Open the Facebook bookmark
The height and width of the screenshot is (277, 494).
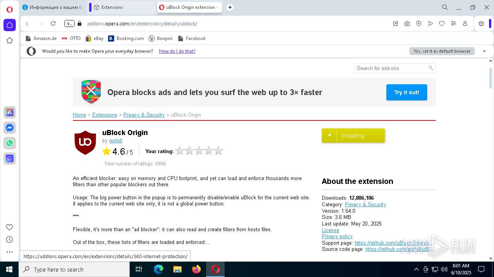(x=191, y=38)
